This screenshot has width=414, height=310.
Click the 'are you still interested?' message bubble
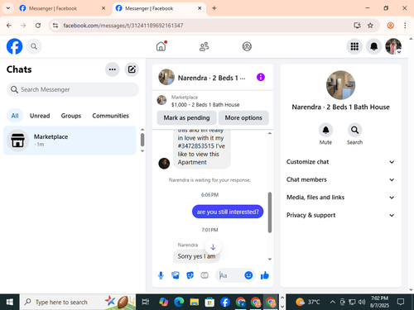tap(228, 212)
